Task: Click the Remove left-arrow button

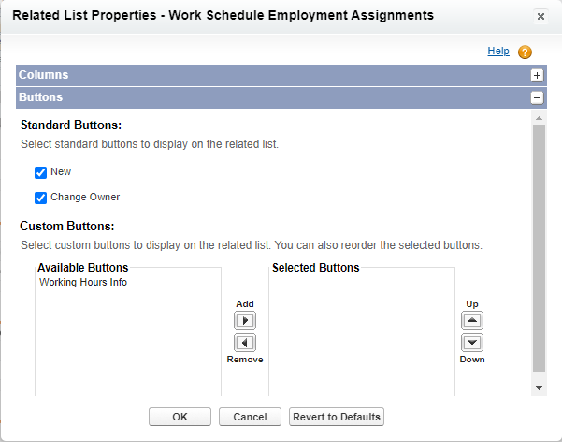Action: pos(244,343)
